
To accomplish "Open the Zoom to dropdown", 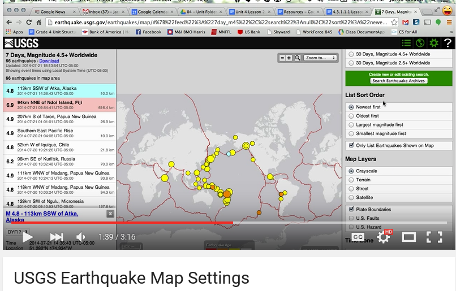I will pos(320,58).
